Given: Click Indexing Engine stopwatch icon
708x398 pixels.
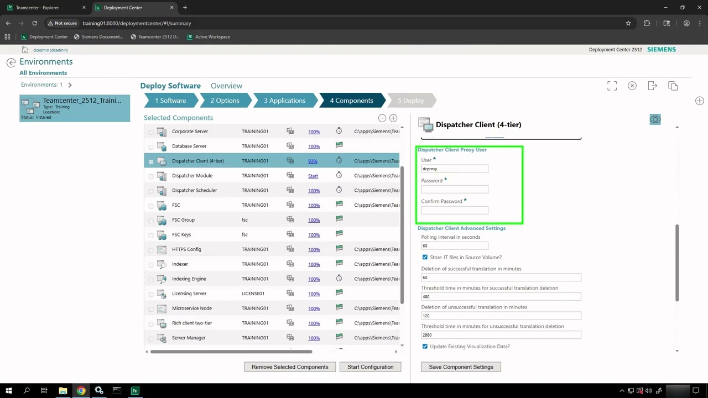Looking at the screenshot, I should click(339, 278).
